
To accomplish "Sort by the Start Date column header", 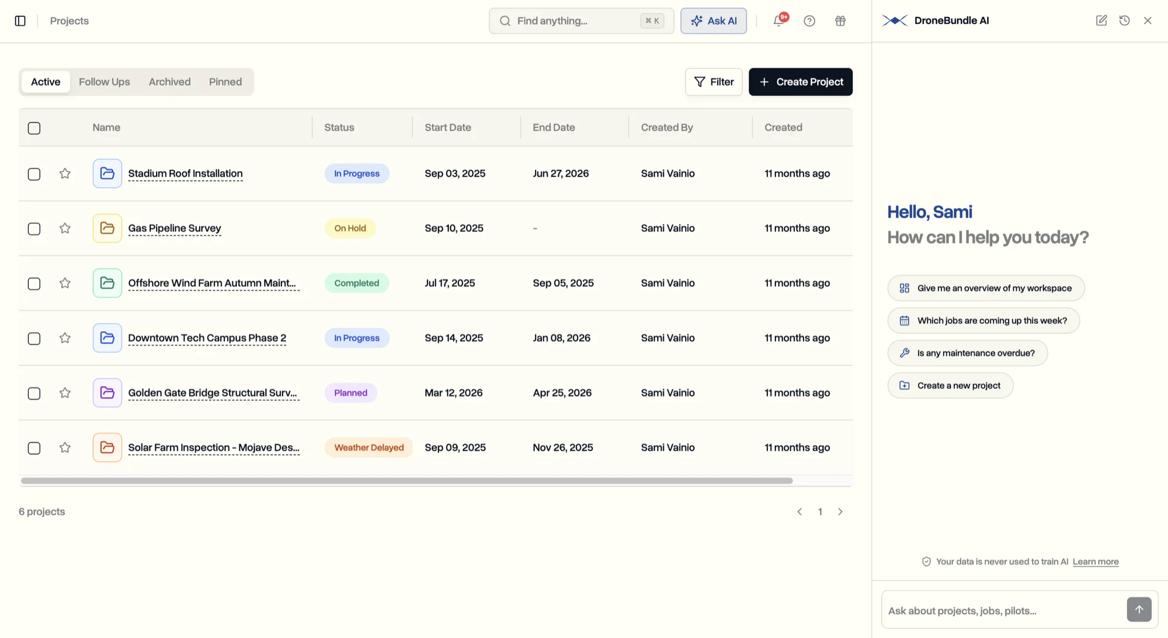I will (x=448, y=127).
